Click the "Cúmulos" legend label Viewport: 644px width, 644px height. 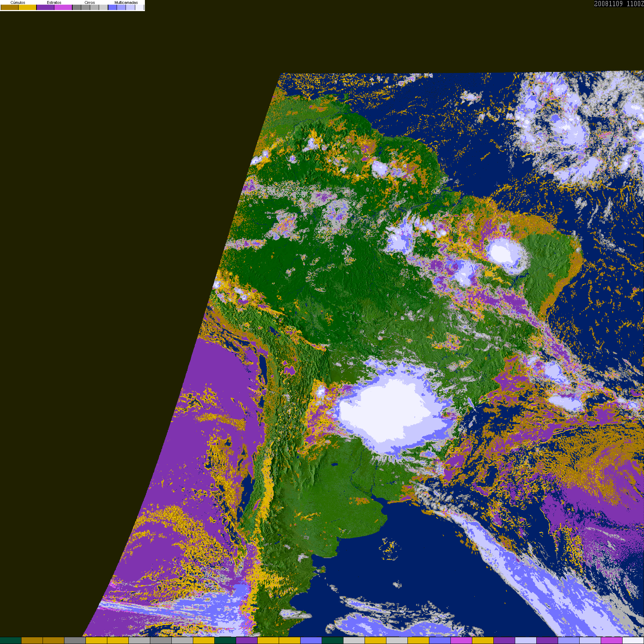(18, 3)
